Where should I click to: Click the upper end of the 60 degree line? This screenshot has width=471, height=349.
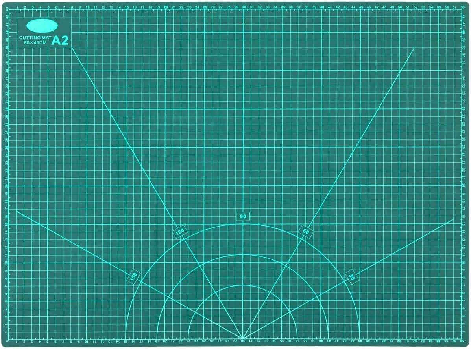[x=415, y=48]
